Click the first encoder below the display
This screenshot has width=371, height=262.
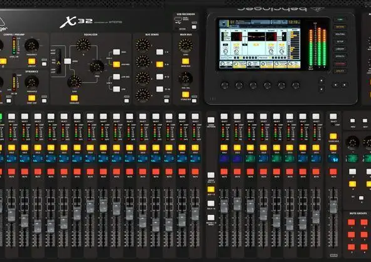coord(225,85)
